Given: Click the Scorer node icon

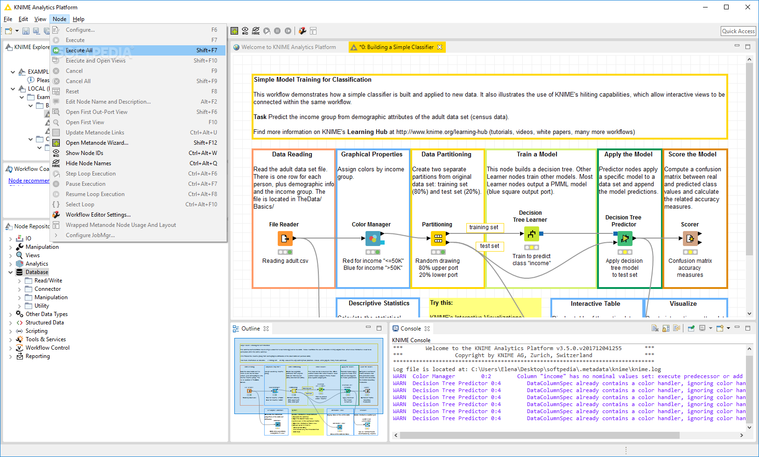Looking at the screenshot, I should (690, 239).
